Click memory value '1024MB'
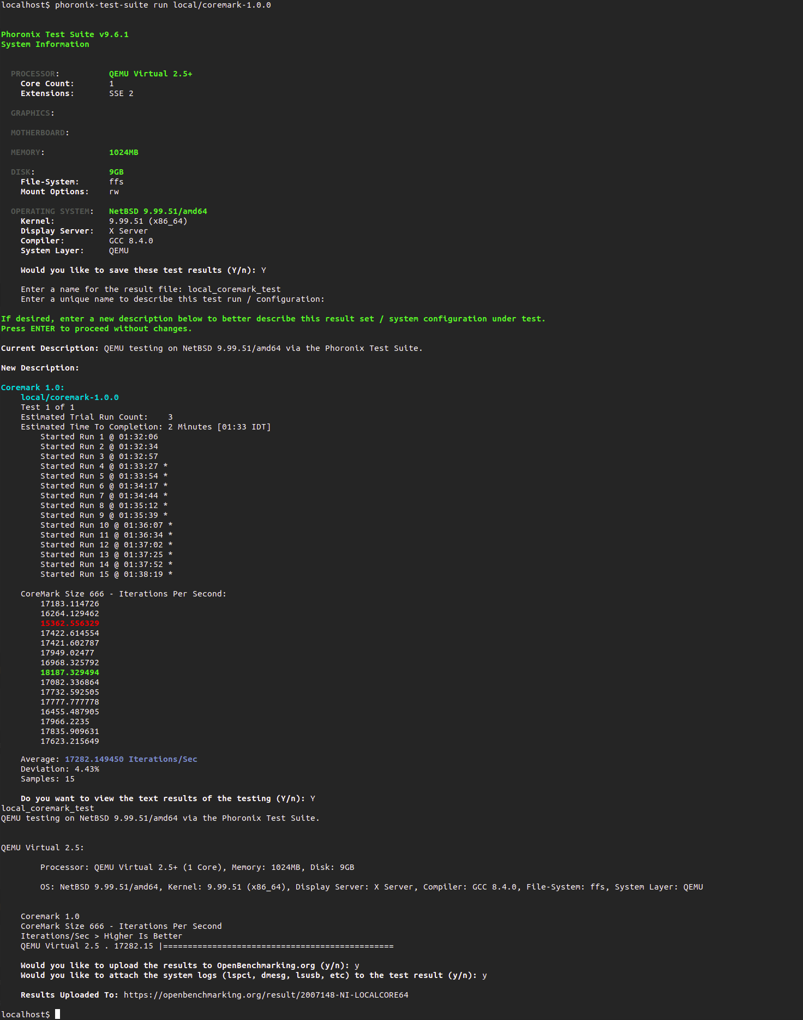Viewport: 803px width, 1020px height. point(124,152)
